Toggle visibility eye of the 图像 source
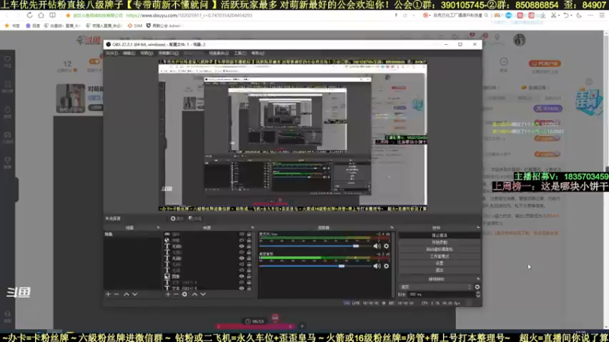609x342 pixels. [x=241, y=277]
